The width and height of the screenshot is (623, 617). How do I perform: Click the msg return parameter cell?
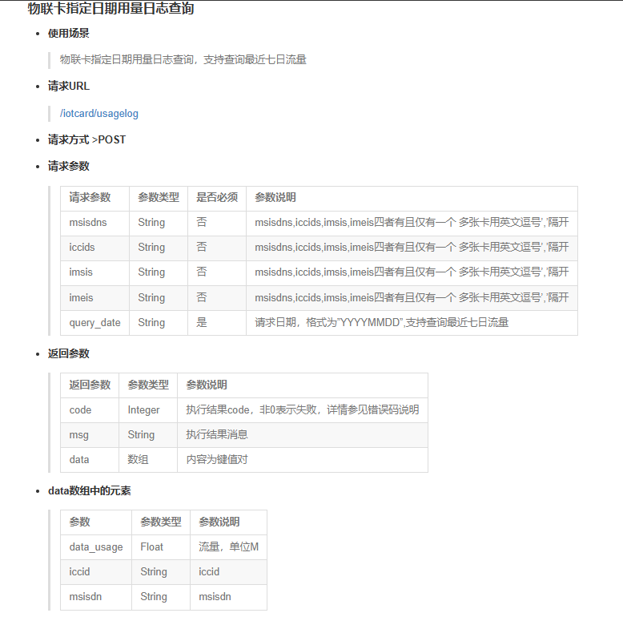tap(79, 435)
